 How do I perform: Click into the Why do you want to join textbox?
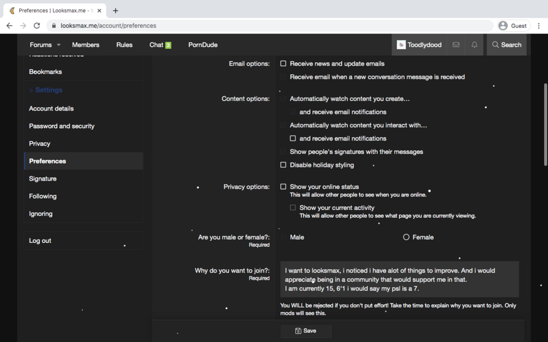(x=399, y=279)
